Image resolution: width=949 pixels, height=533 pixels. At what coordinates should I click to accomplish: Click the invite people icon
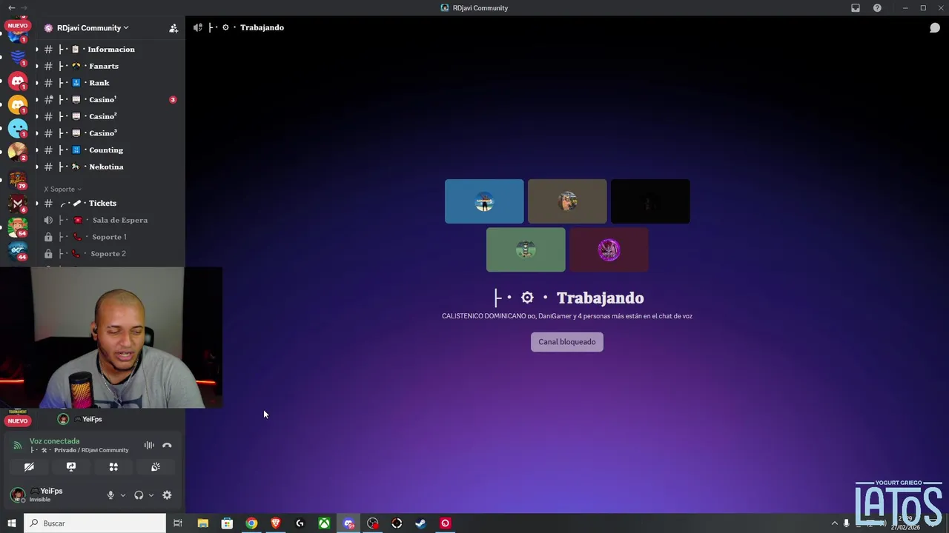[x=173, y=28]
